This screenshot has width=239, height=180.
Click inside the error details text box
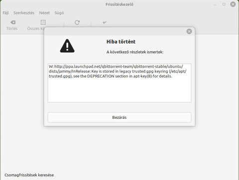pyautogui.click(x=119, y=83)
